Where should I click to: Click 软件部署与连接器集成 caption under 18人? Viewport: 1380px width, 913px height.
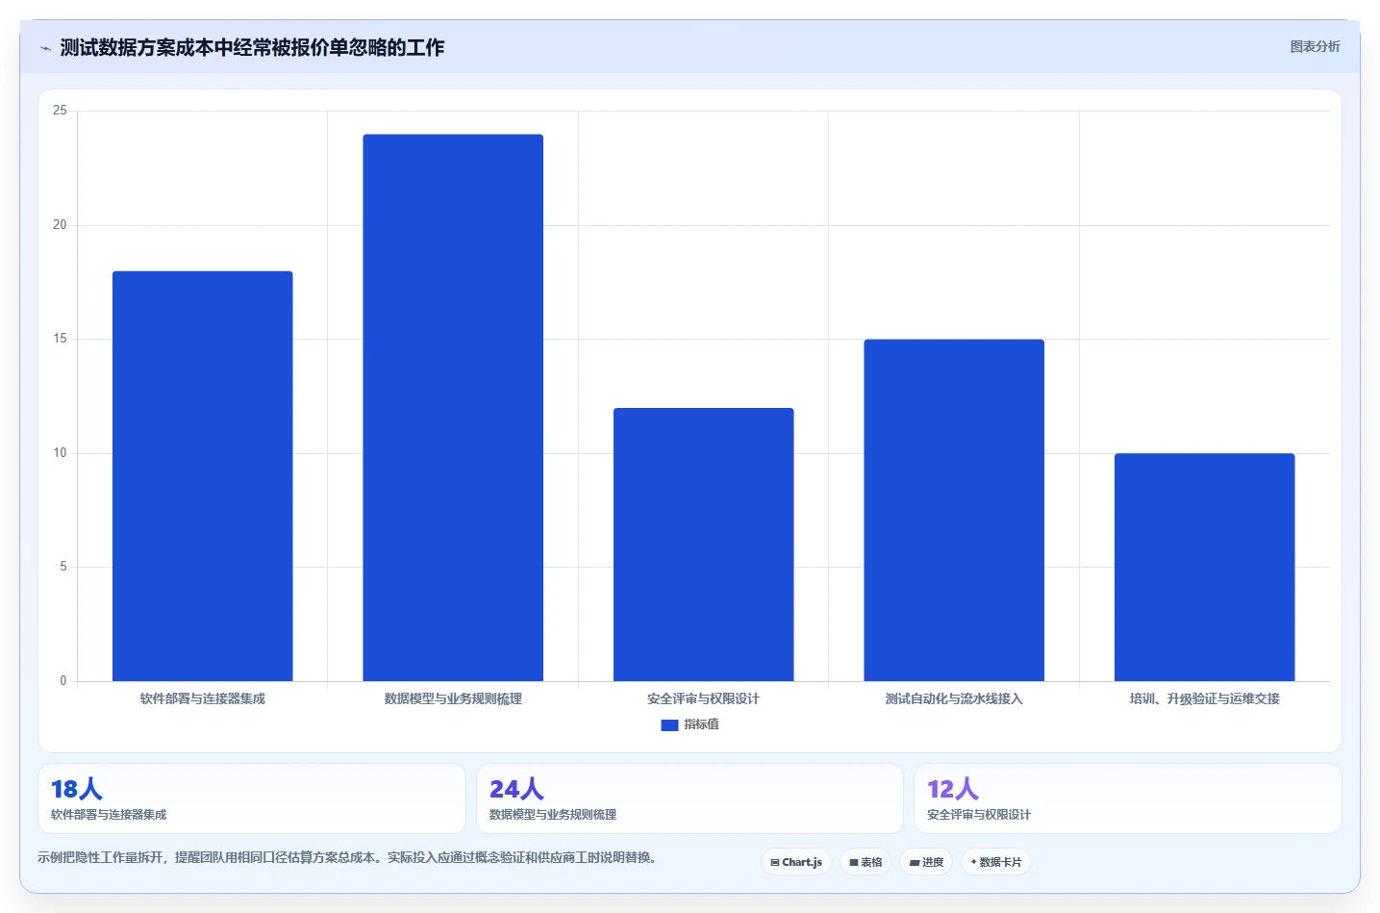click(109, 815)
